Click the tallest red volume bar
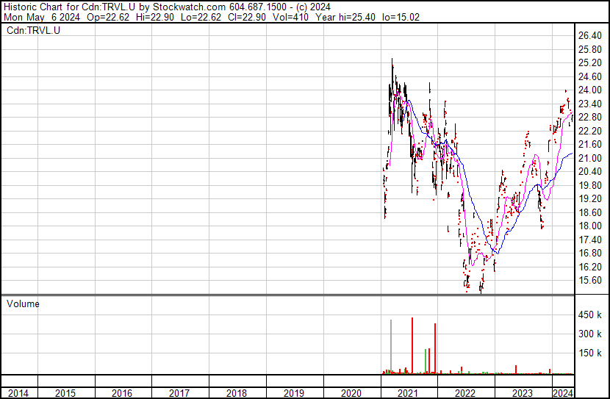 coord(412,345)
